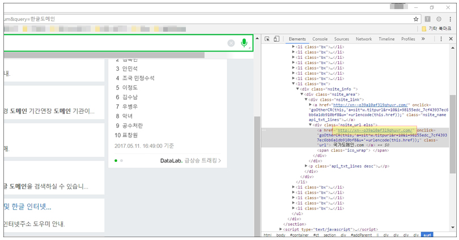Collapse the expanded li class="bx" node
The height and width of the screenshot is (240, 459).
tap(294, 84)
